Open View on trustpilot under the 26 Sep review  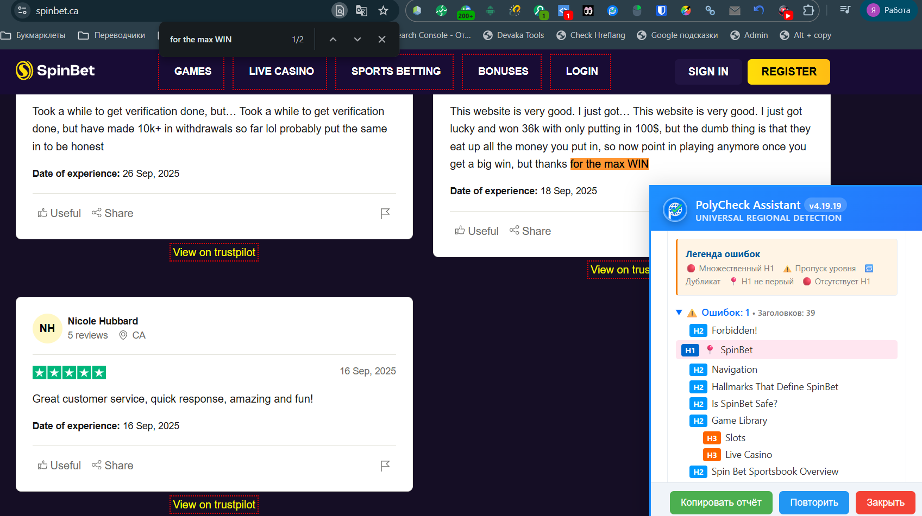(214, 252)
